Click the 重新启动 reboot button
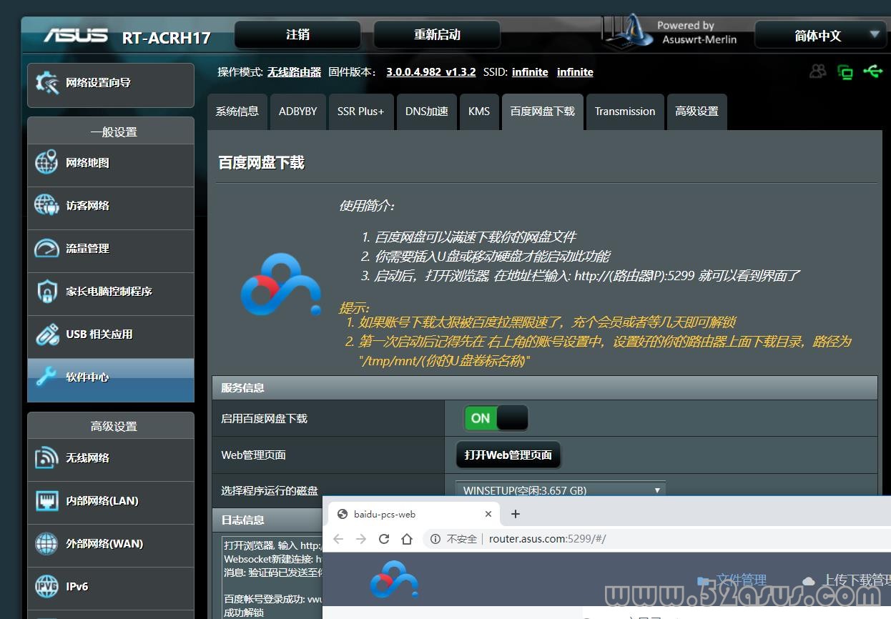This screenshot has width=891, height=619. (x=437, y=34)
